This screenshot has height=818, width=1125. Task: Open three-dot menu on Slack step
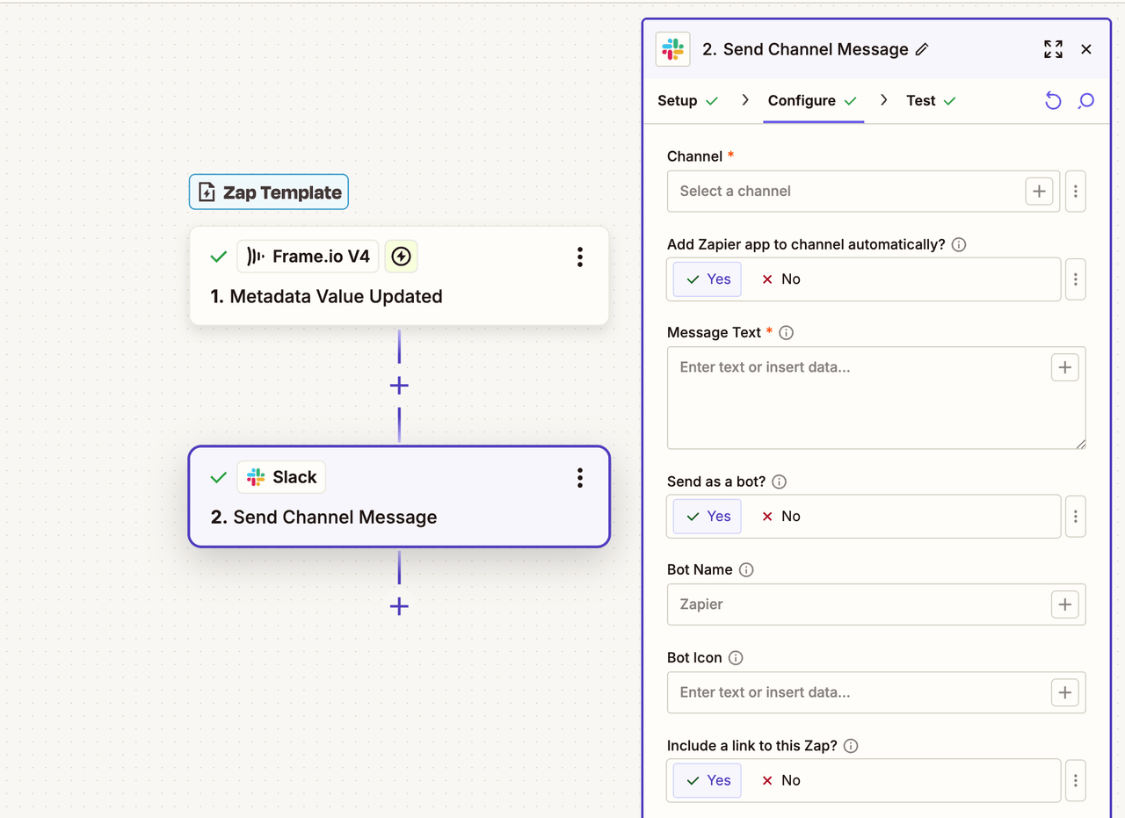(579, 477)
